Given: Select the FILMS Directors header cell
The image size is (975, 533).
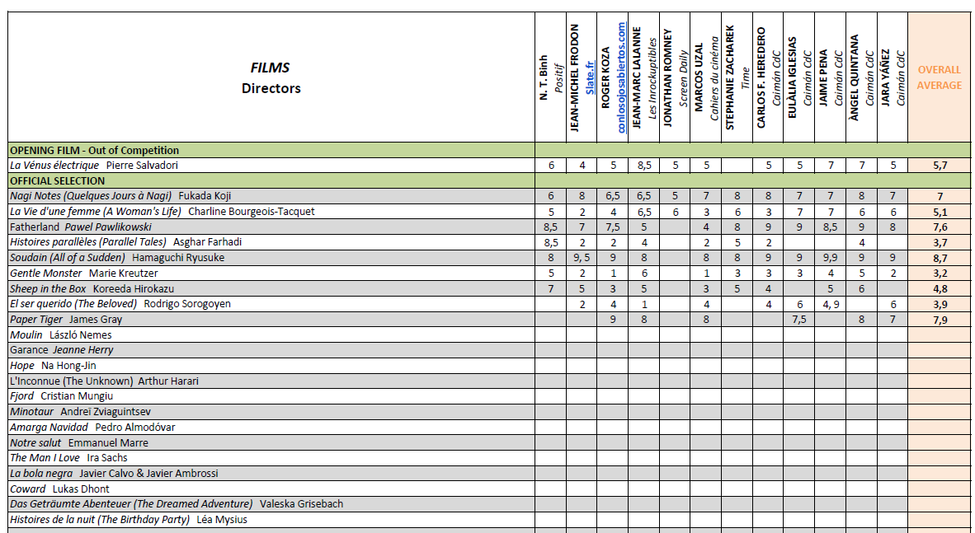Looking at the screenshot, I should pos(271,77).
